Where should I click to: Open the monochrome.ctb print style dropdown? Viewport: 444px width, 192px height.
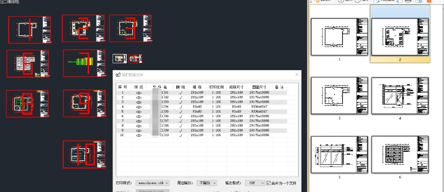pyautogui.click(x=153, y=183)
